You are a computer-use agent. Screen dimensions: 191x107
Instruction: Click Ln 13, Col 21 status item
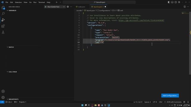pyautogui.click(x=138, y=102)
